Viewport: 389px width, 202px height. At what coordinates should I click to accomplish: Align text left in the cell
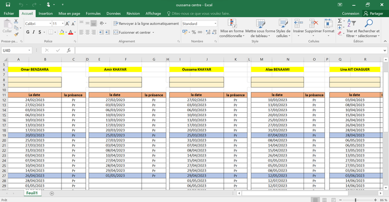tap(81, 32)
